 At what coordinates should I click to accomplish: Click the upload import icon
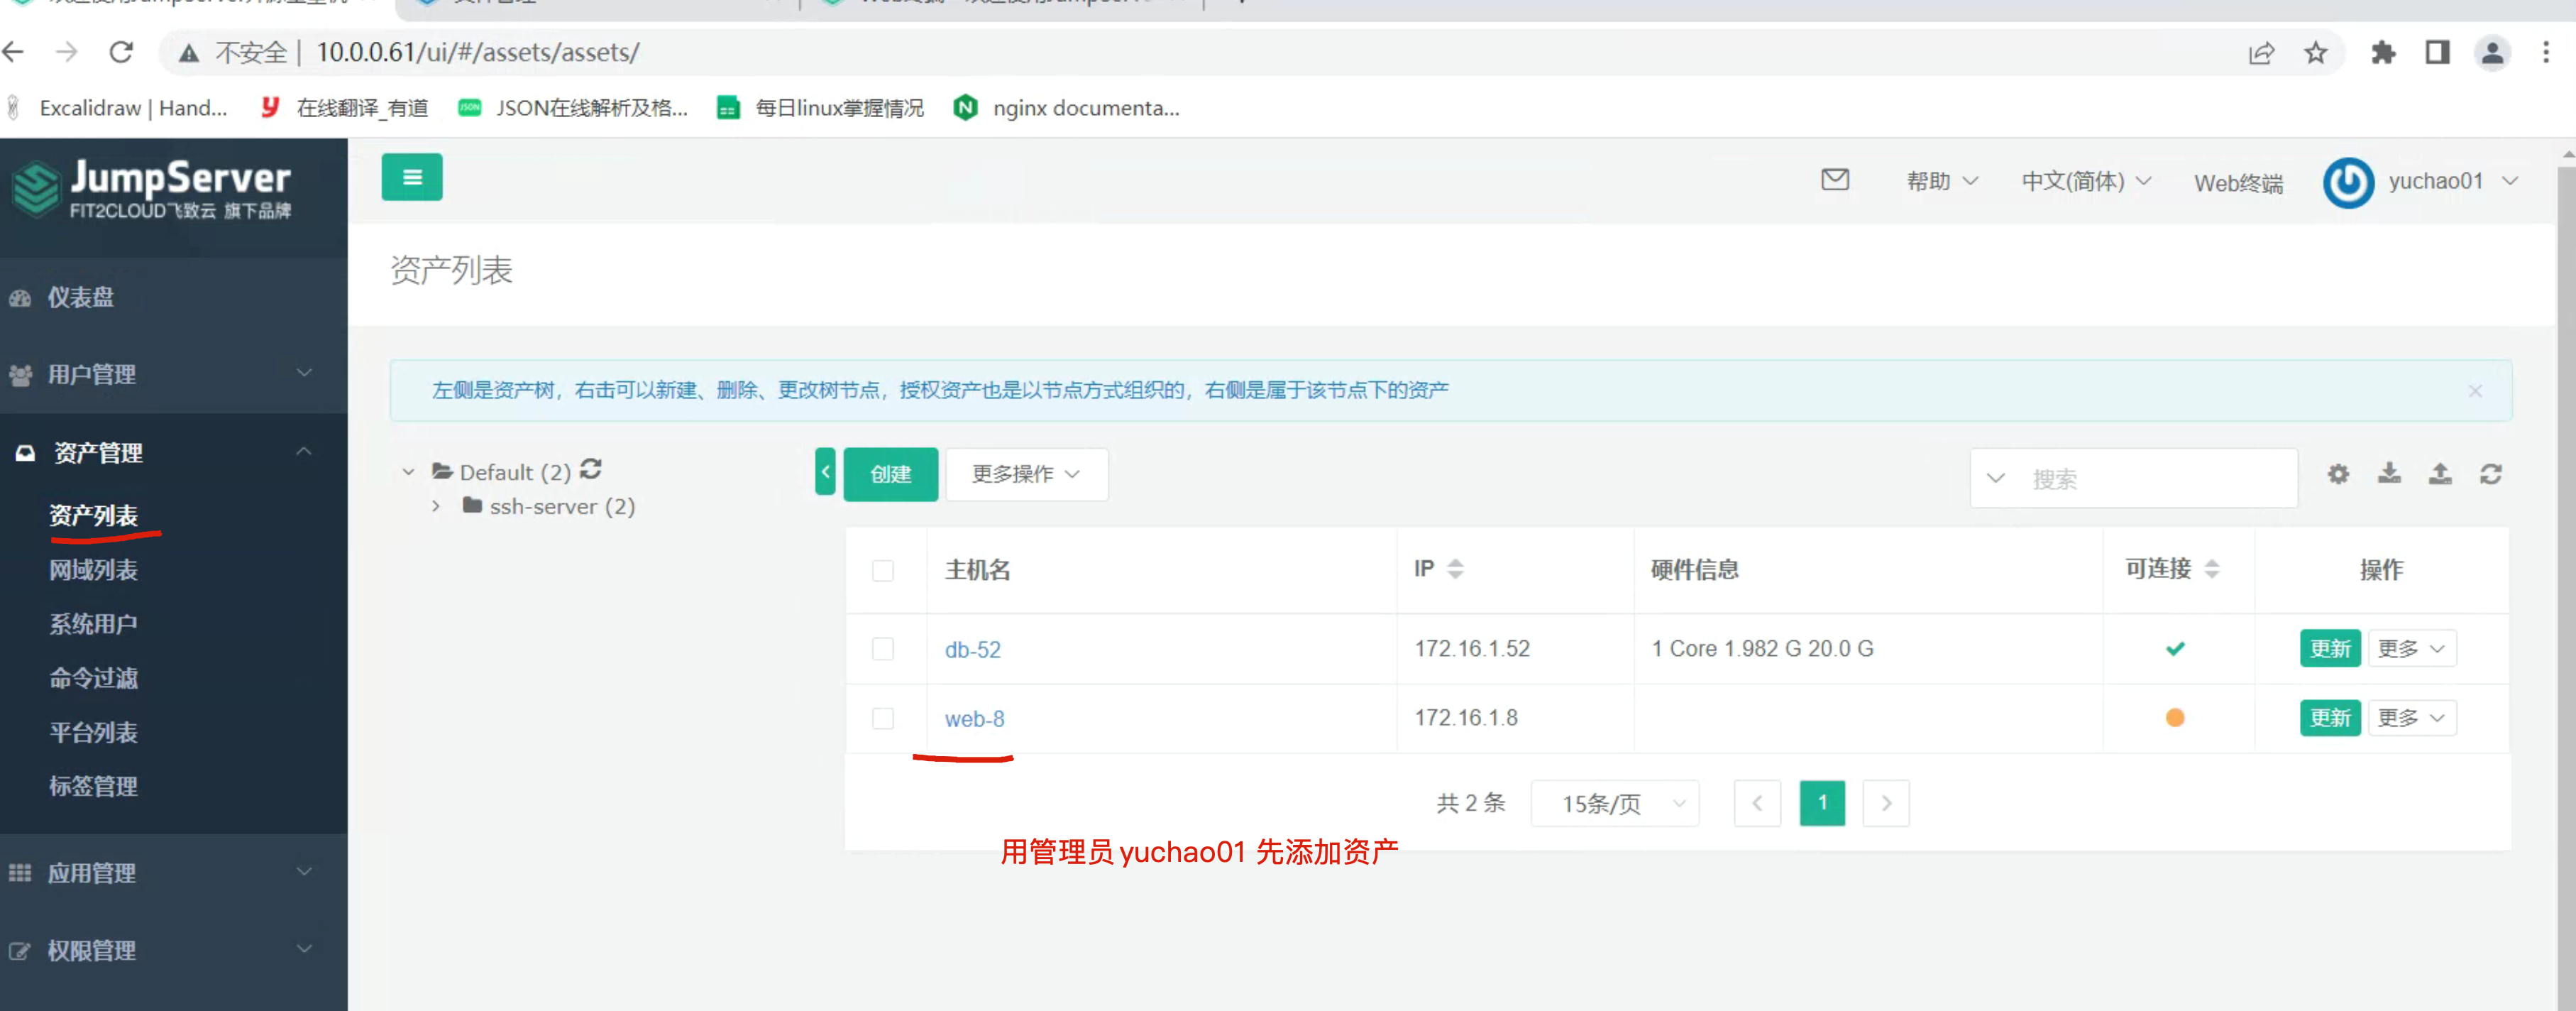(x=2440, y=474)
